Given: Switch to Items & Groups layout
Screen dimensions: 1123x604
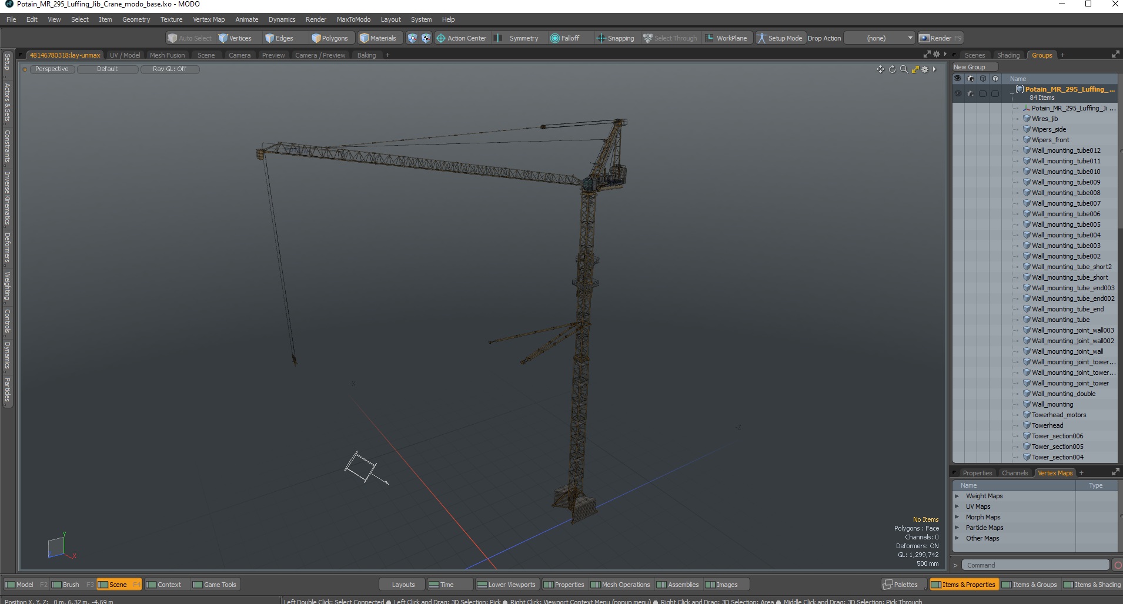Looking at the screenshot, I should click(1030, 585).
